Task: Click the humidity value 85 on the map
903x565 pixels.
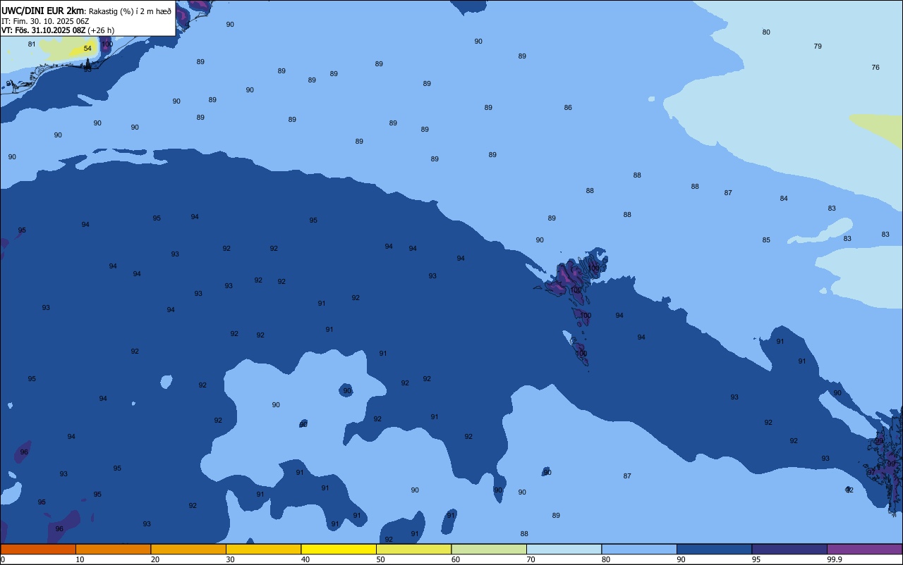Action: point(766,240)
